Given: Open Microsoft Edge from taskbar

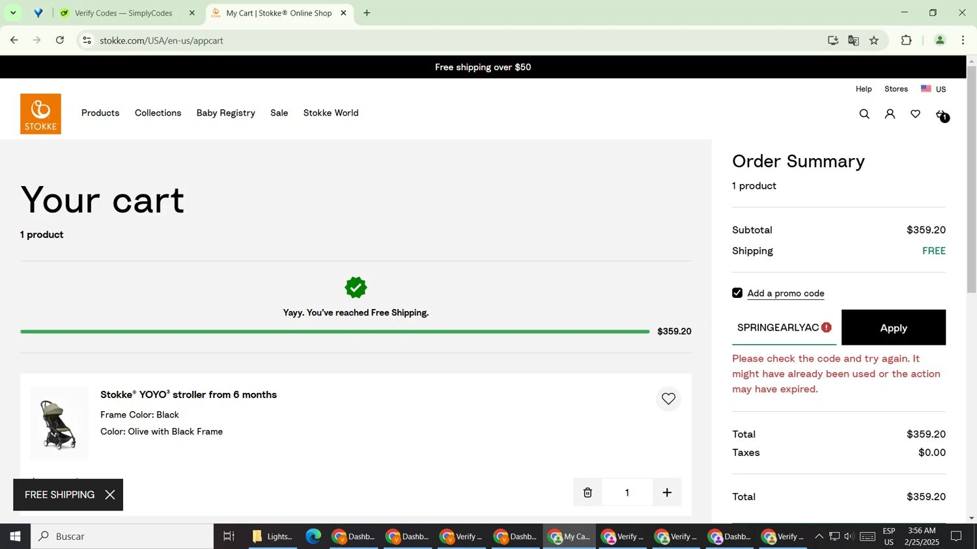Looking at the screenshot, I should (313, 537).
